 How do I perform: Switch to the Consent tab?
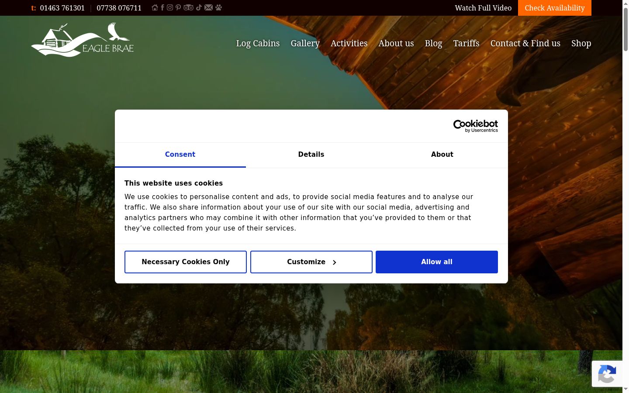click(x=180, y=155)
